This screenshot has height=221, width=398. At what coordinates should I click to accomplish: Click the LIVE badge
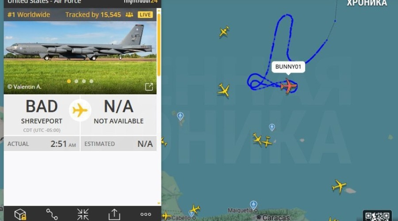point(145,15)
